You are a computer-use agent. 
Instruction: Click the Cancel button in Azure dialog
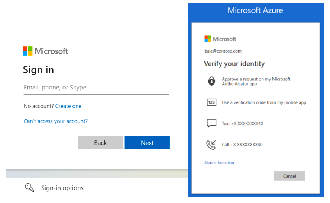tap(289, 176)
